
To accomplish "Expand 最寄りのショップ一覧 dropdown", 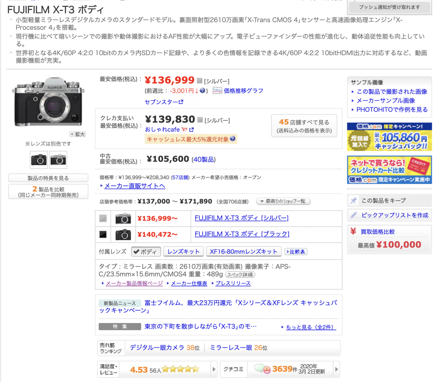I will (x=283, y=201).
